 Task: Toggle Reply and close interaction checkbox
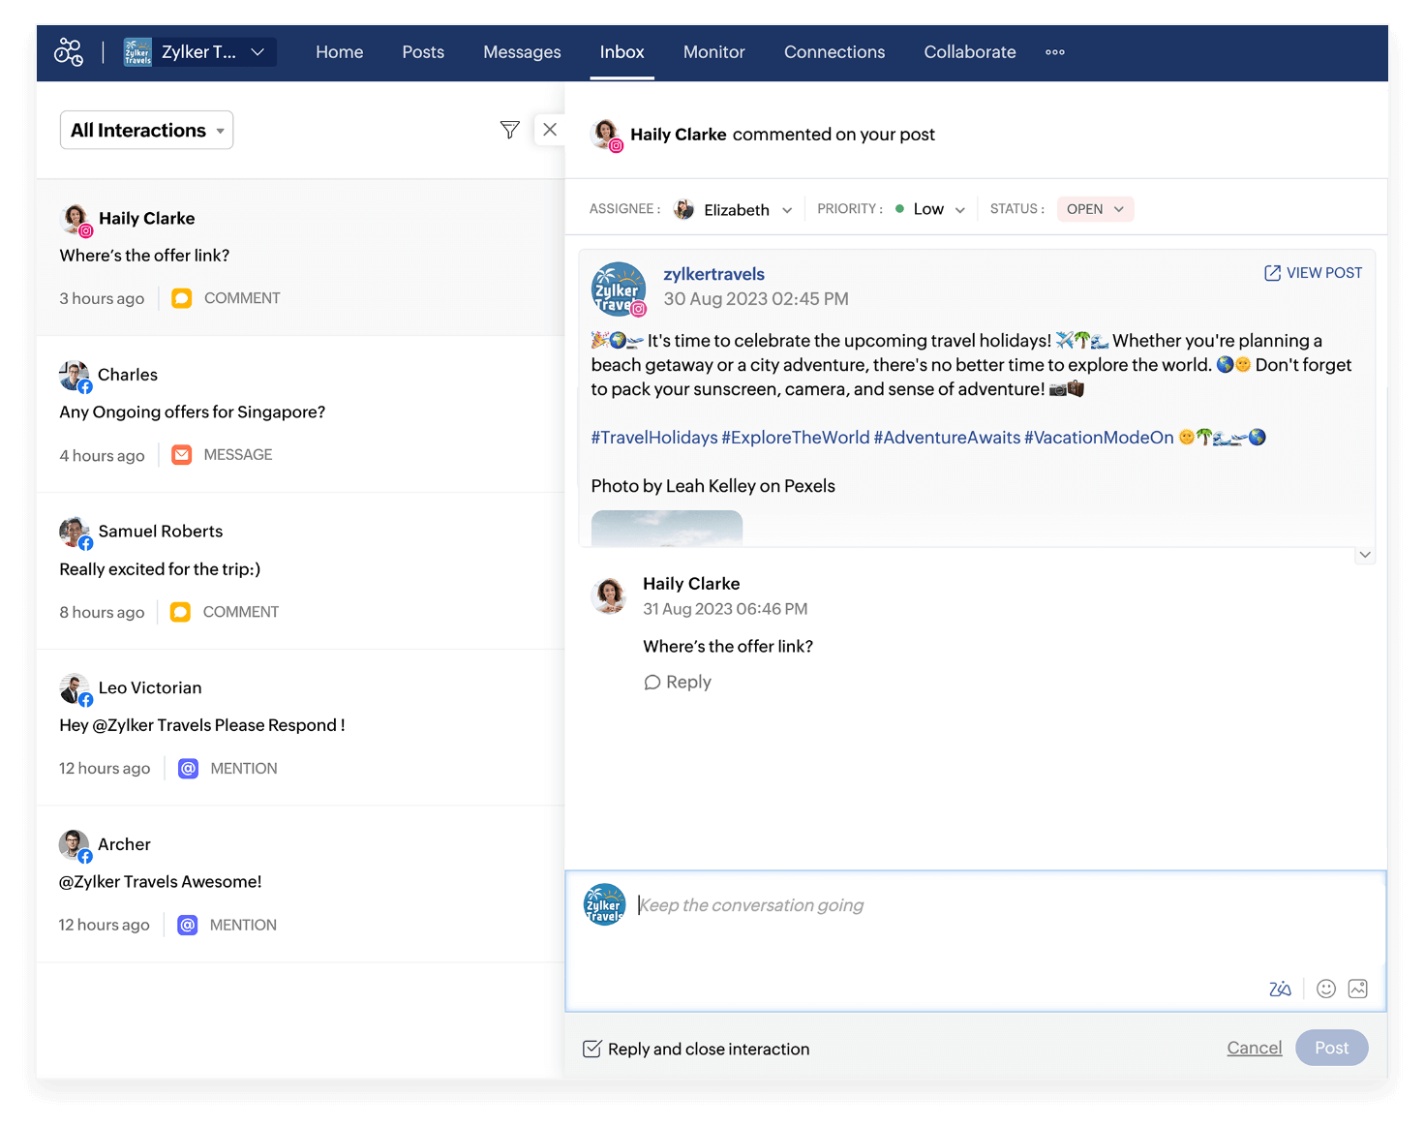pyautogui.click(x=592, y=1049)
